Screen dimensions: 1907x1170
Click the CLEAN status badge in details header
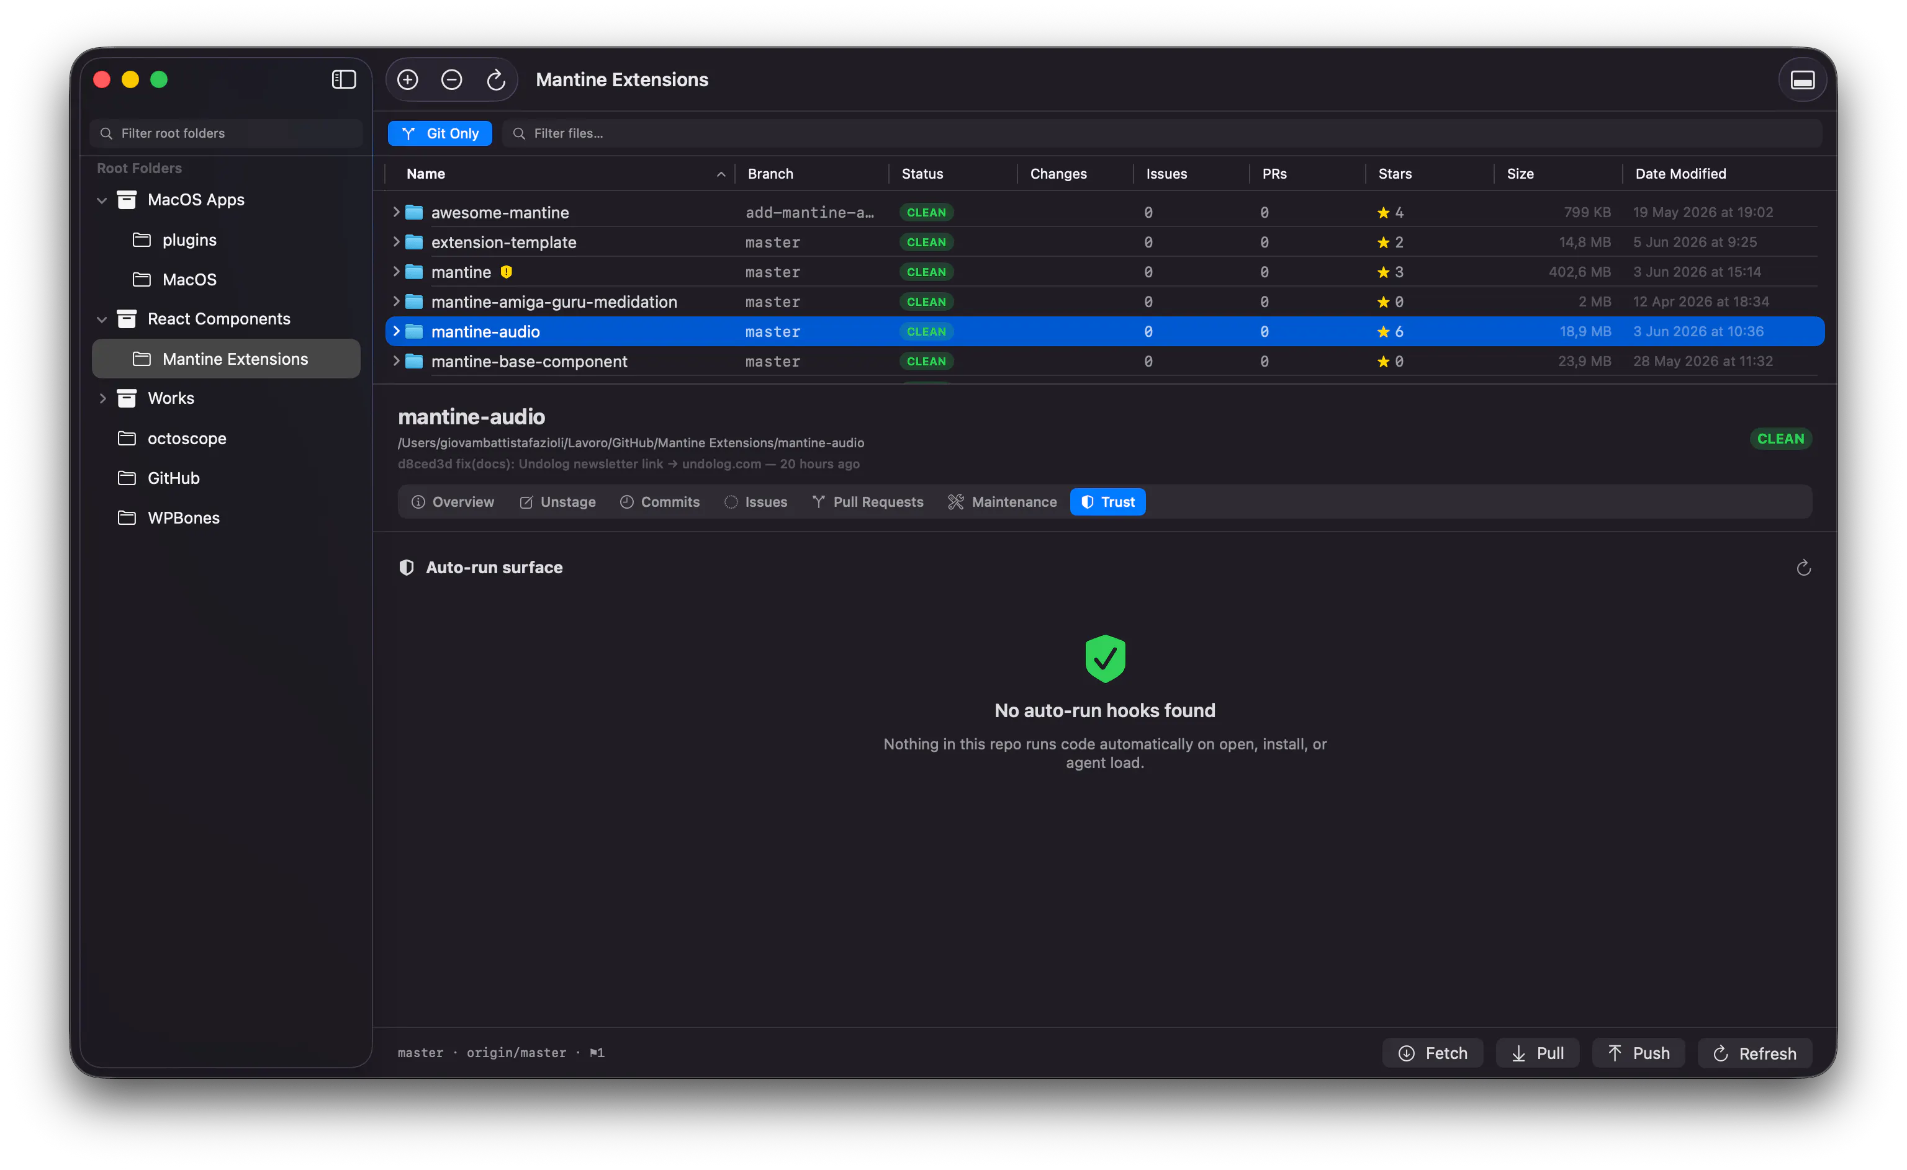click(x=1780, y=439)
